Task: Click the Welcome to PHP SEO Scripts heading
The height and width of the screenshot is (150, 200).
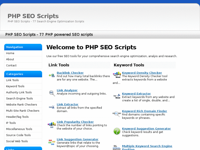Action: [x=91, y=47]
